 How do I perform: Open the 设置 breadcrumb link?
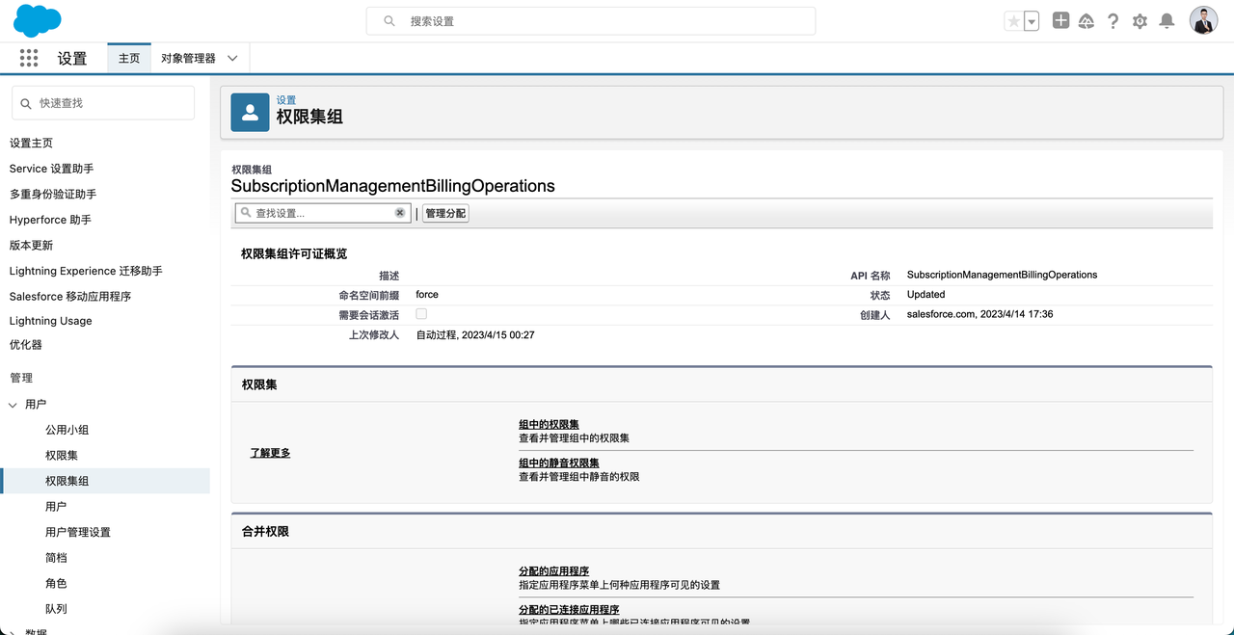pos(286,100)
